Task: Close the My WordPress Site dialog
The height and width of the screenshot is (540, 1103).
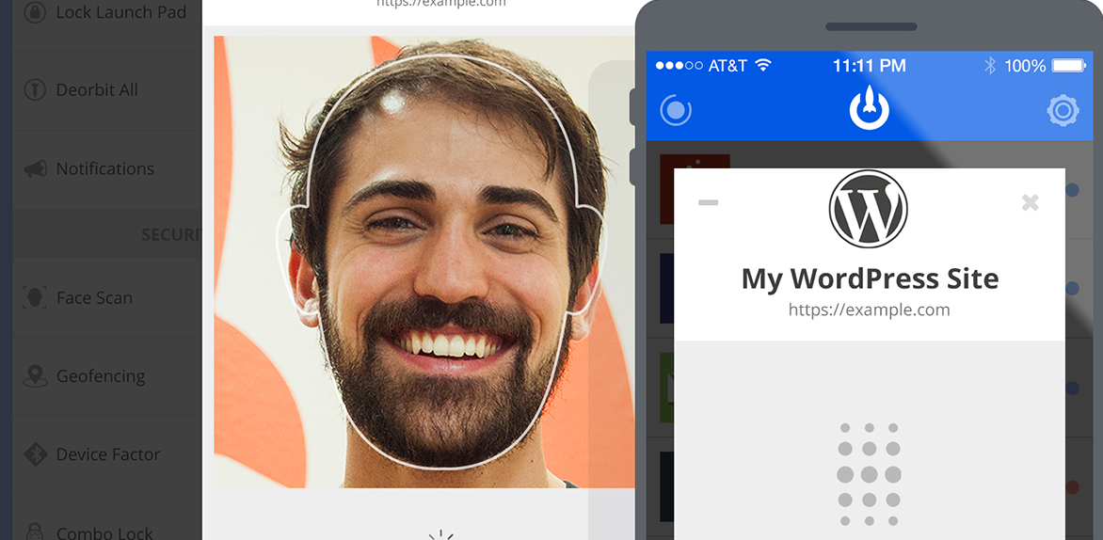Action: (x=1030, y=202)
